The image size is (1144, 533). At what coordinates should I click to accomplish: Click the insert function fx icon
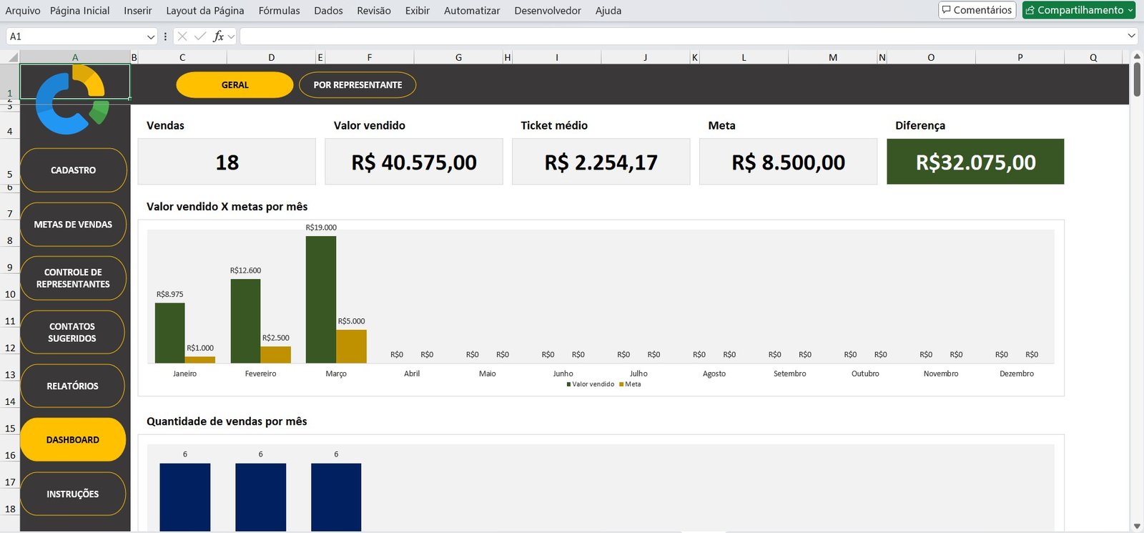pos(218,36)
